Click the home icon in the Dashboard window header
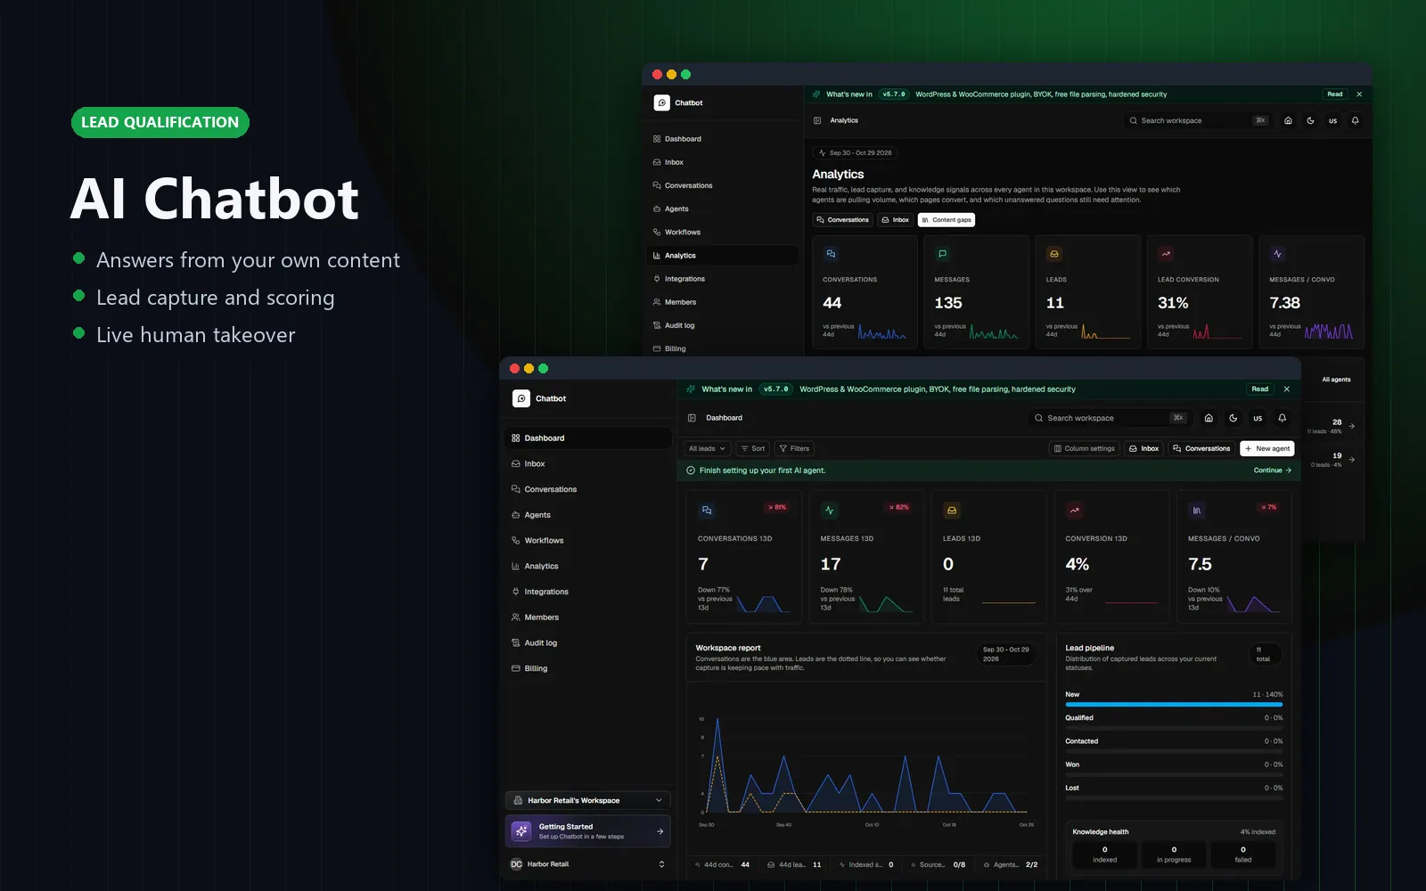The width and height of the screenshot is (1426, 891). pos(1209,418)
